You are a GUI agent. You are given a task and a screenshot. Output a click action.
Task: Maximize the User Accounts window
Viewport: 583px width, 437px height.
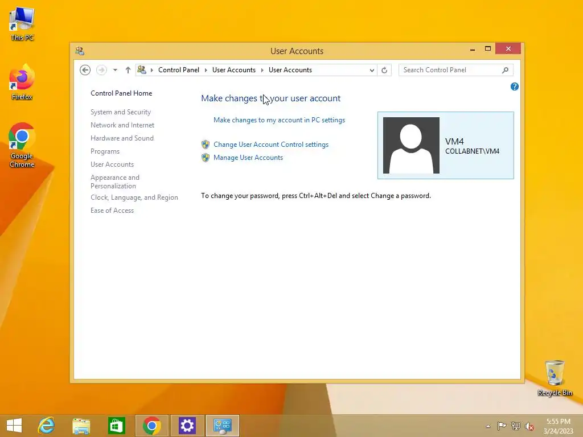pos(488,49)
